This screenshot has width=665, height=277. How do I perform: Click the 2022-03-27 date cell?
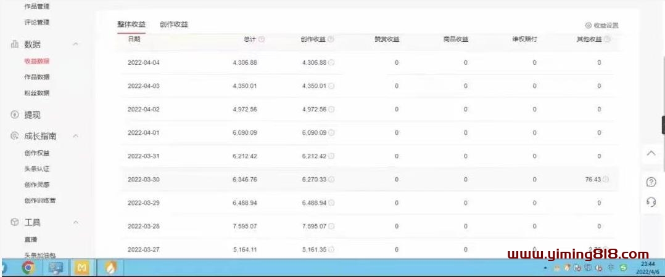tap(144, 249)
